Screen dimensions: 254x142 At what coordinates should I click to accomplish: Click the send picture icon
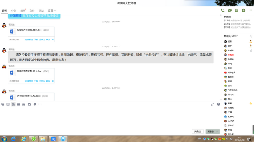tap(29, 104)
